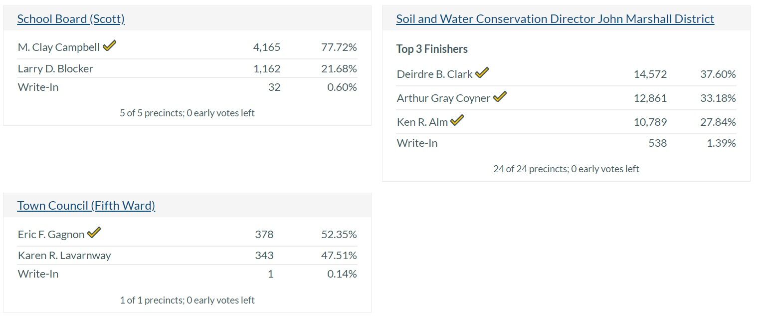Click the 5 of 5 precincts status text

(x=187, y=113)
